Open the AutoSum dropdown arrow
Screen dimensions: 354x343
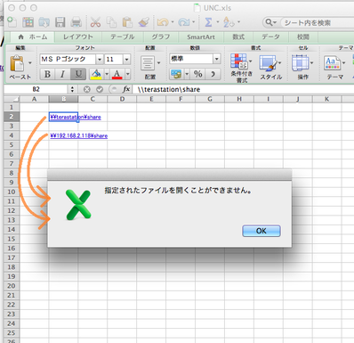tap(218, 22)
